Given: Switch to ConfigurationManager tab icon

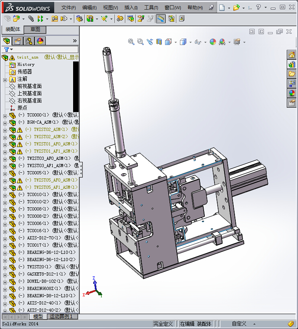Looking at the screenshot, I should (x=29, y=41).
